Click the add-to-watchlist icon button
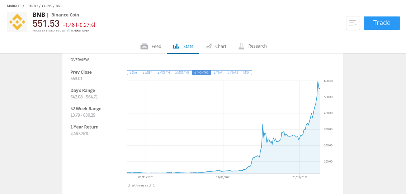 (x=353, y=23)
